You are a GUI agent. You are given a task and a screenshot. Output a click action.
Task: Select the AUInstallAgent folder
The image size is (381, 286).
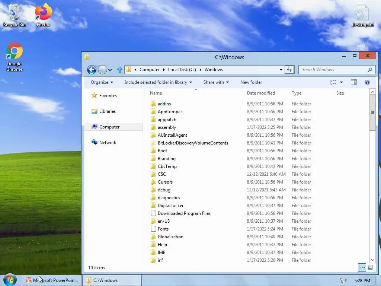tap(173, 135)
